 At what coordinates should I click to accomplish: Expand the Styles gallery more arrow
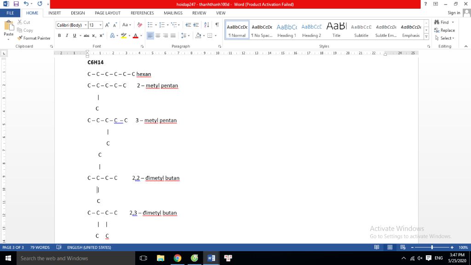pos(426,36)
